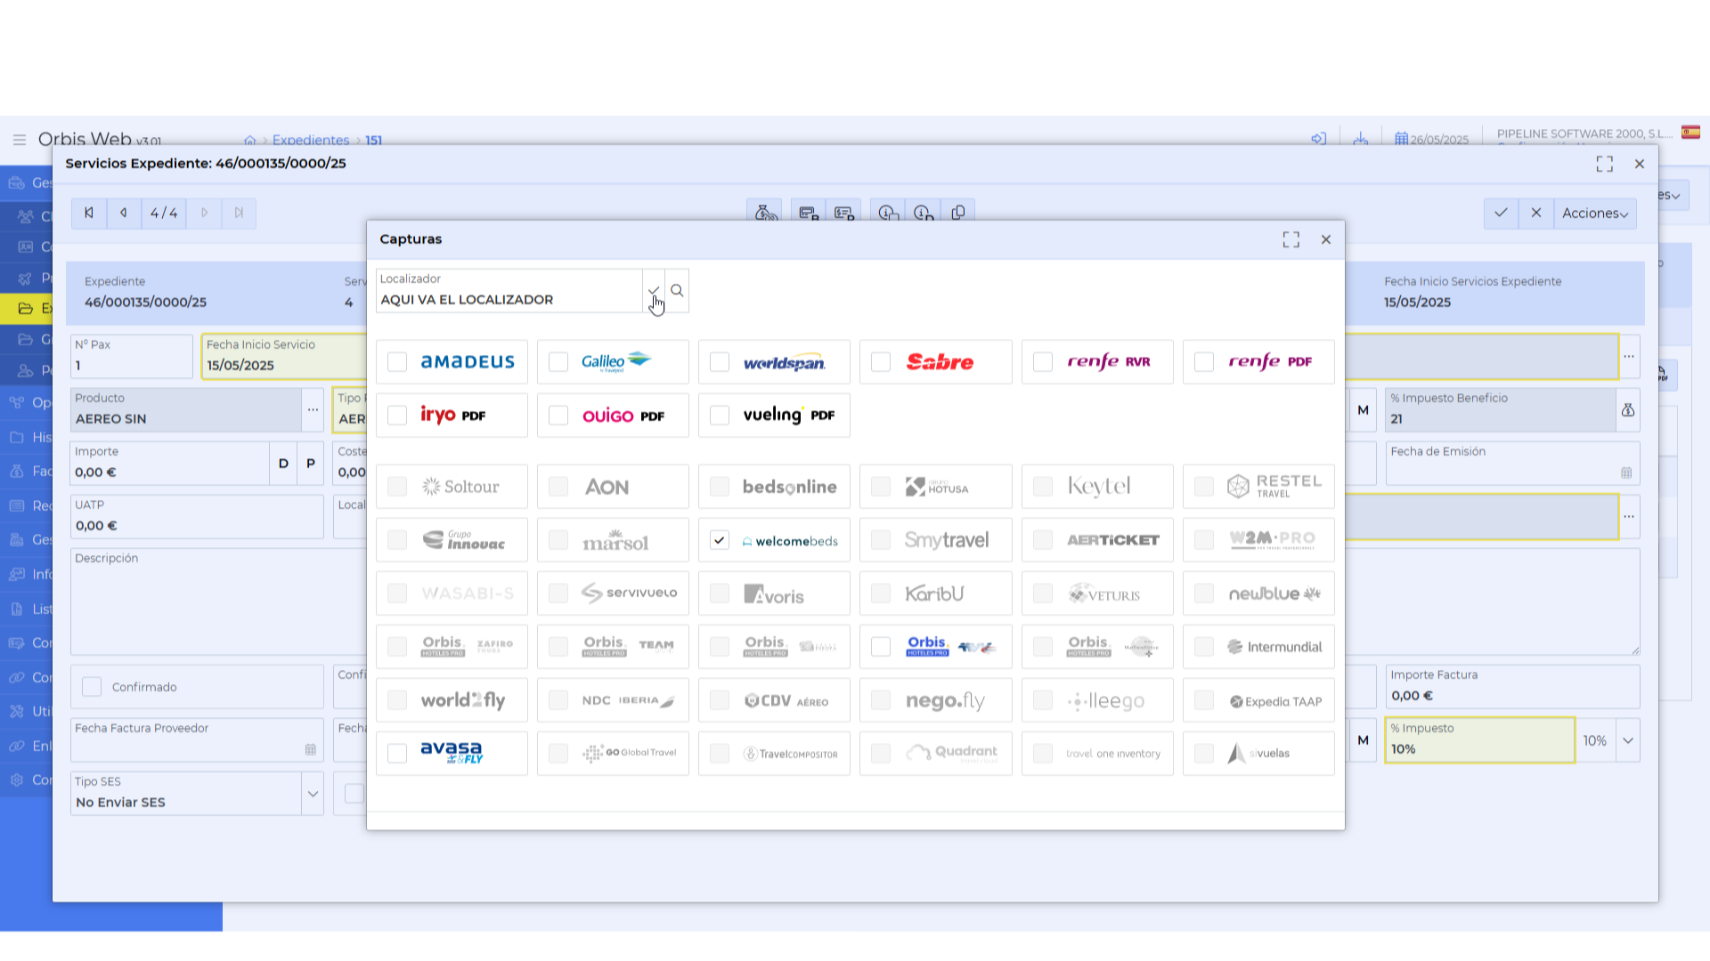Check the iryo PDF checkbox
Screen dimensions: 1710x961
[x=397, y=416]
